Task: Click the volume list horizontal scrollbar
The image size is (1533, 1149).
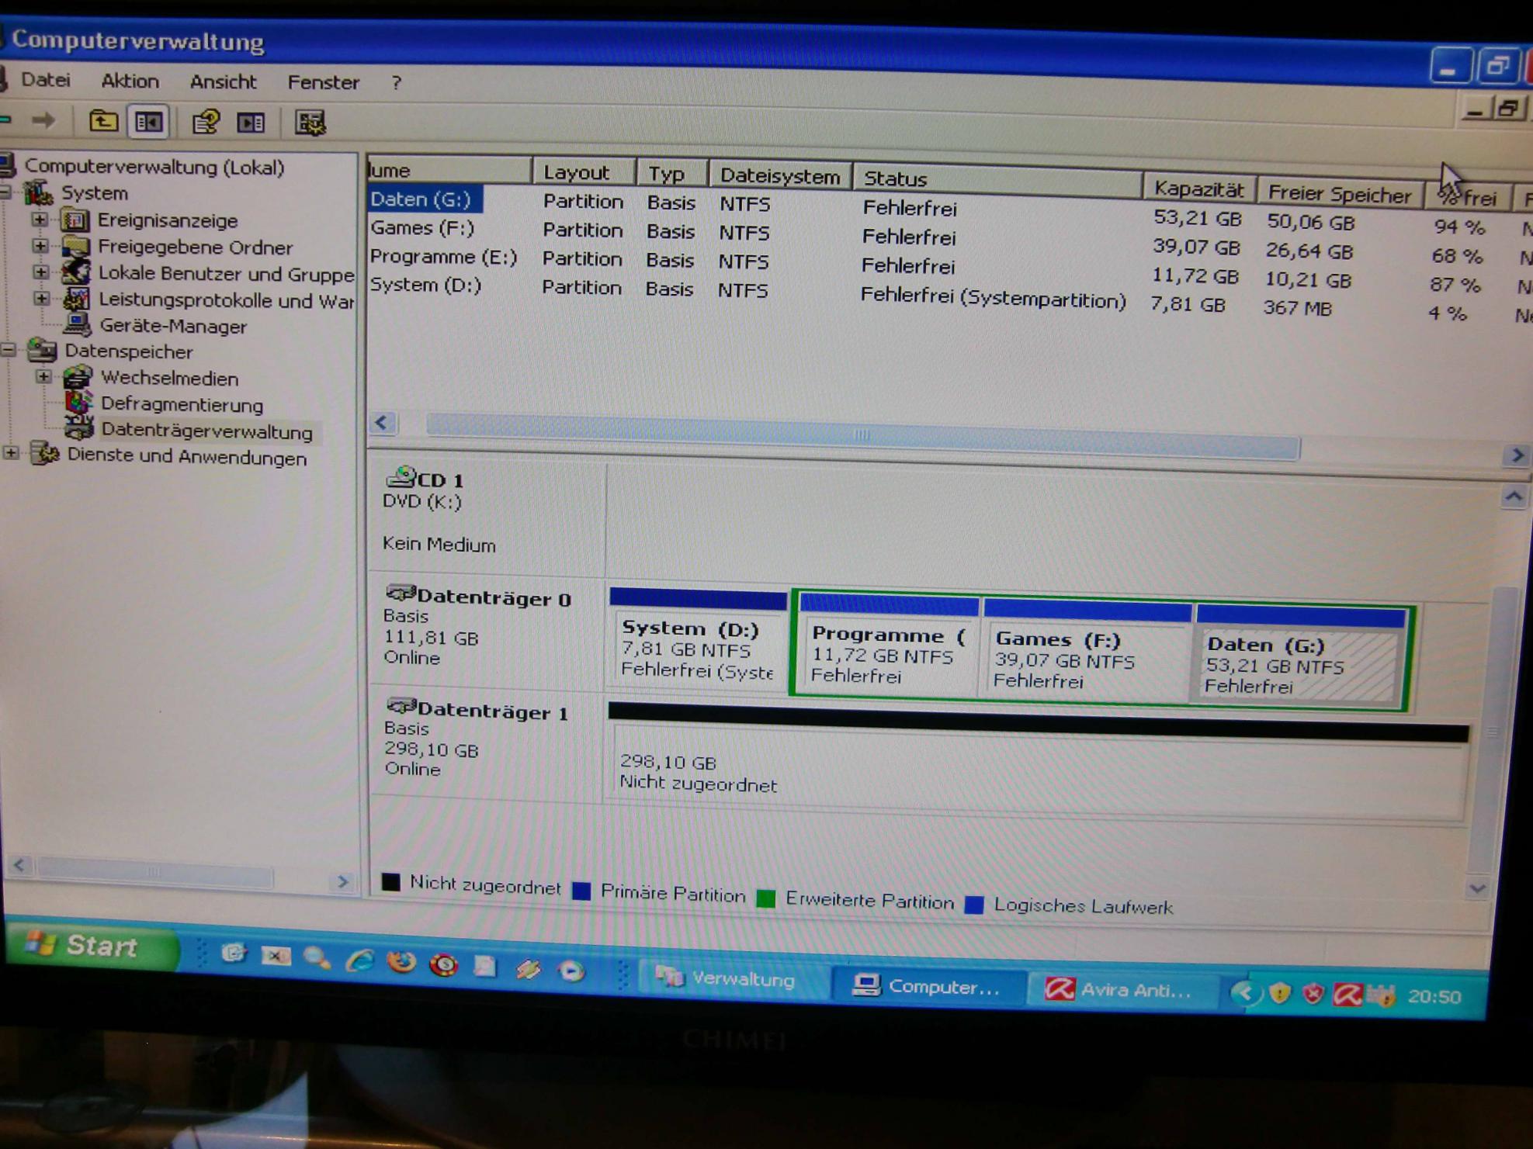Action: click(862, 434)
